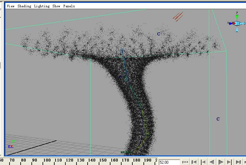Image resolution: width=246 pixels, height=165 pixels.
Task: Select the upper C marker in the viewport
Action: [x=159, y=34]
